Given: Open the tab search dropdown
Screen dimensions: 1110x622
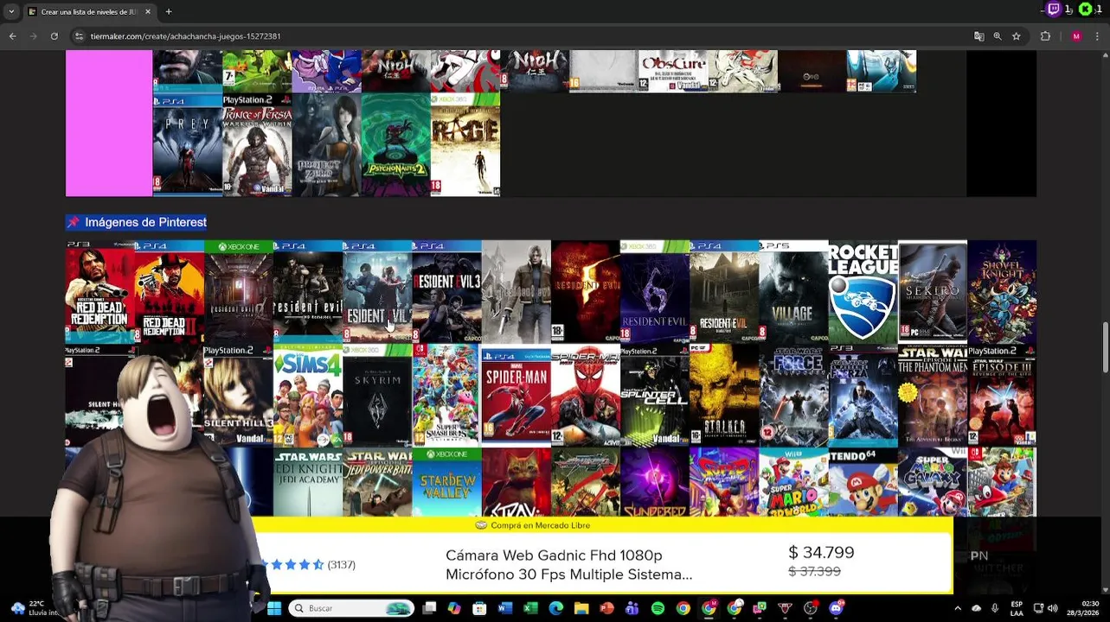Looking at the screenshot, I should point(11,11).
